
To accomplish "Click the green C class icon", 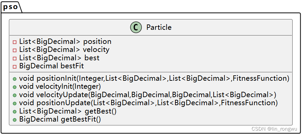I will pos(136,27).
